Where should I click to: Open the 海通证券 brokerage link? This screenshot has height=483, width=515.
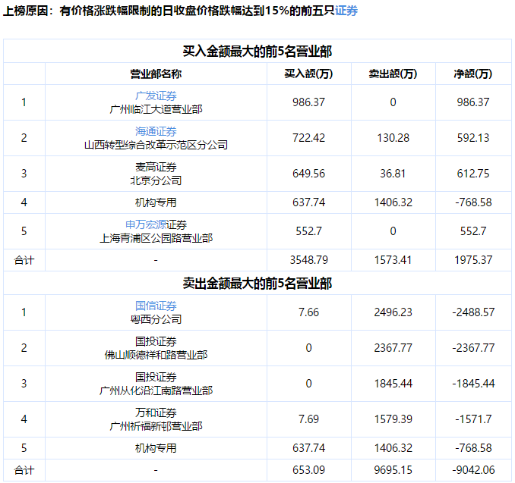click(x=156, y=132)
